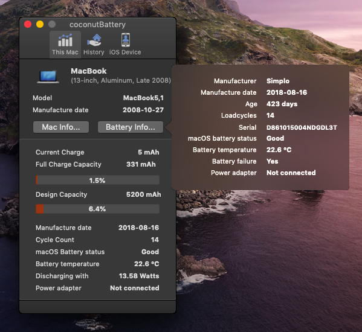Click the 423 days age value
The image size is (362, 332).
tap(282, 104)
